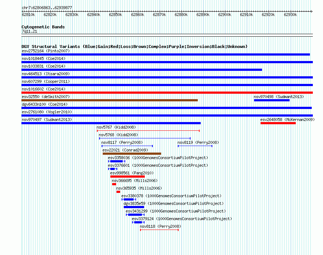Open nsv464513 (Itsara2009) variant label
Image resolution: width=323 pixels, height=255 pixels.
tap(46, 74)
